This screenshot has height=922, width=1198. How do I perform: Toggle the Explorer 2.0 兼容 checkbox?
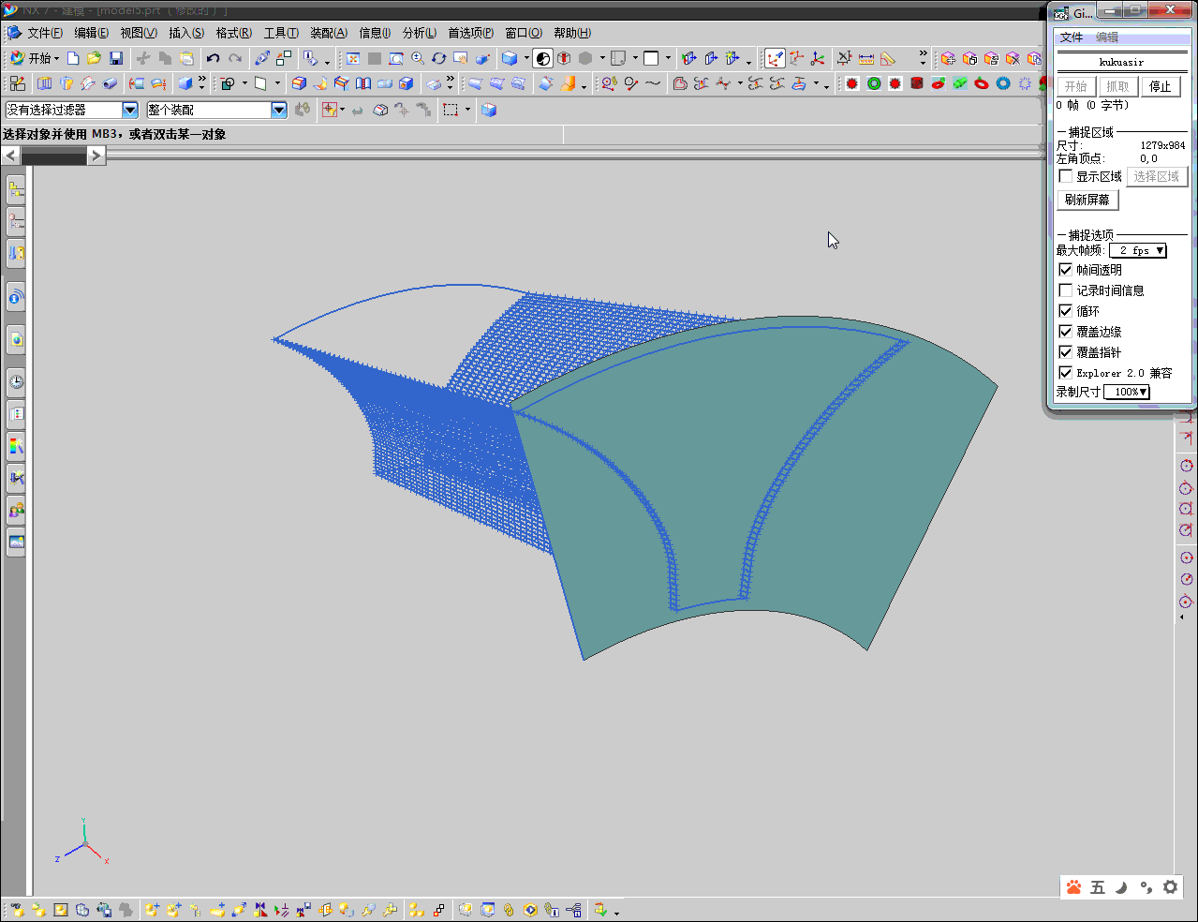(x=1066, y=373)
